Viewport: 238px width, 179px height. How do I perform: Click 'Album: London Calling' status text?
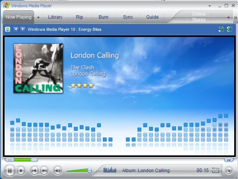[146, 170]
